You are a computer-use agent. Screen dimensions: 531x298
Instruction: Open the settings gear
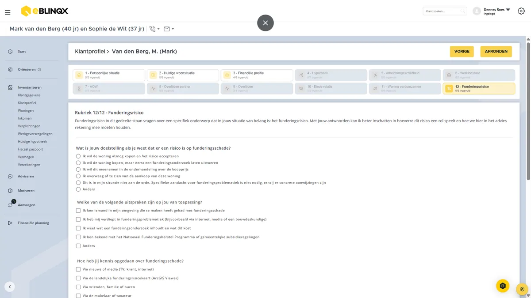point(521,11)
